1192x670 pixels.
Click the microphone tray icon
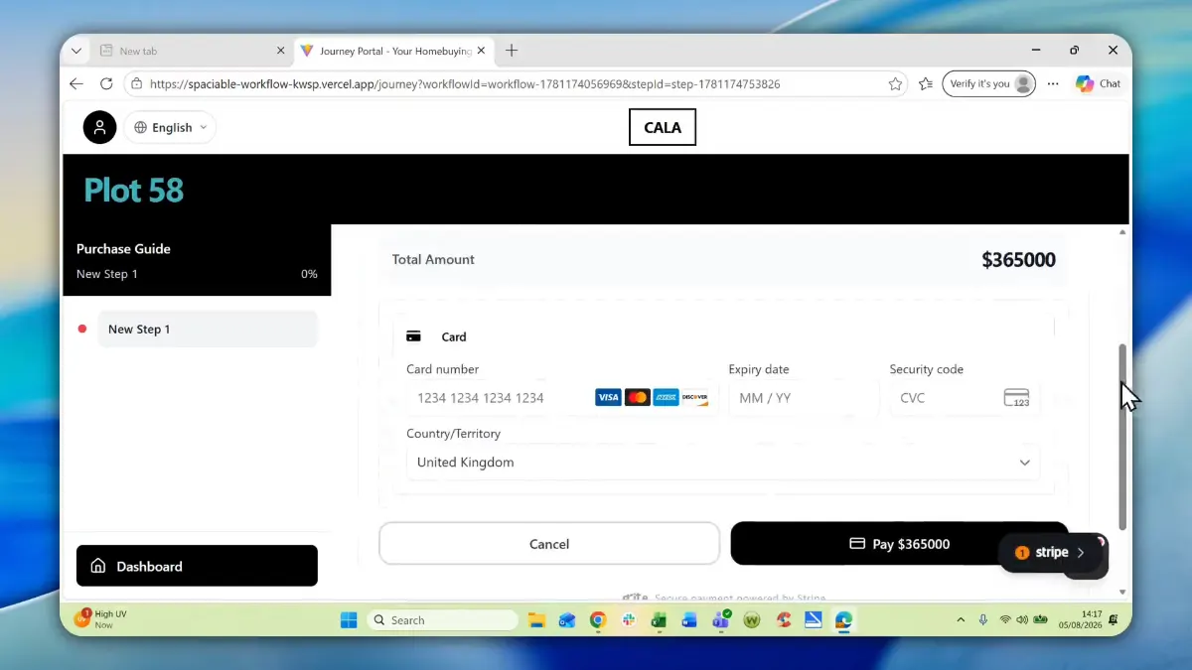tap(983, 620)
